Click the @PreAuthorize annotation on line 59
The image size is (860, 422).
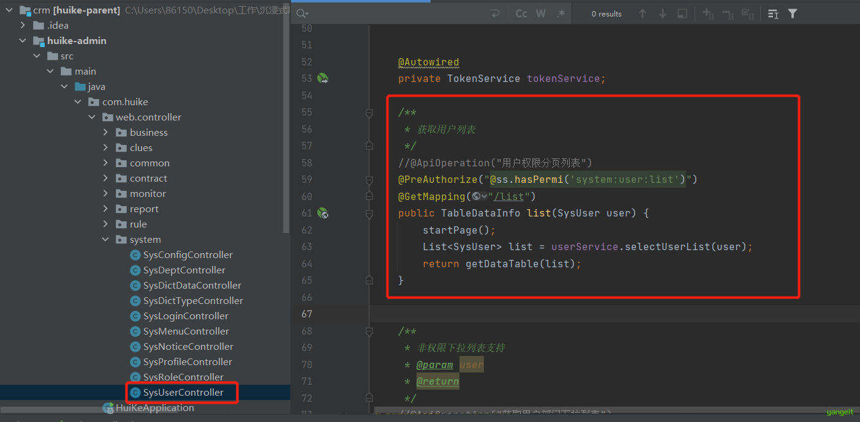pyautogui.click(x=437, y=180)
